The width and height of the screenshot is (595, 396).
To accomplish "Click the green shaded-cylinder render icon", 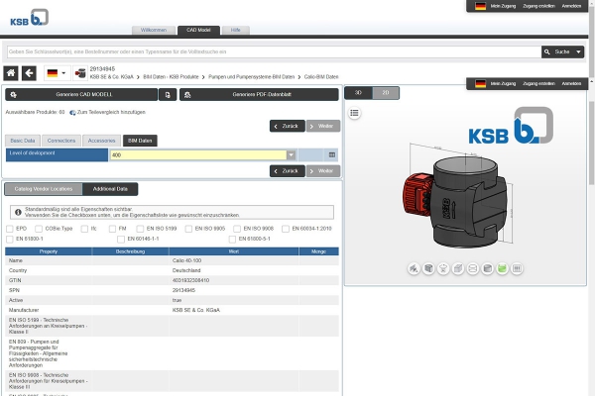I will click(x=502, y=268).
